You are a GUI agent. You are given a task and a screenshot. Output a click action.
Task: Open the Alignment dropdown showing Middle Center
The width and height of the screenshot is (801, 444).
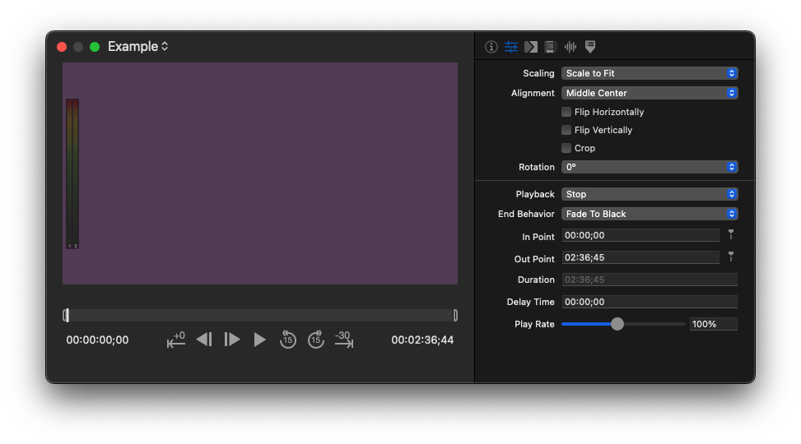(x=650, y=93)
